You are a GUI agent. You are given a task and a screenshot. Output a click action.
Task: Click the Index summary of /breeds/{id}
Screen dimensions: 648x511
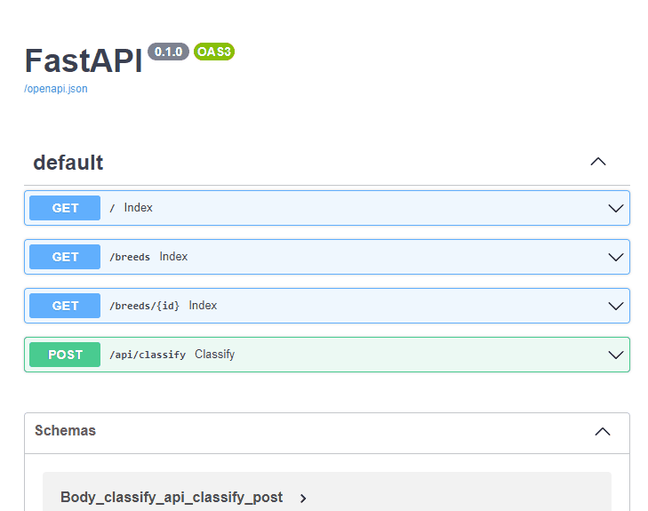pyautogui.click(x=203, y=306)
